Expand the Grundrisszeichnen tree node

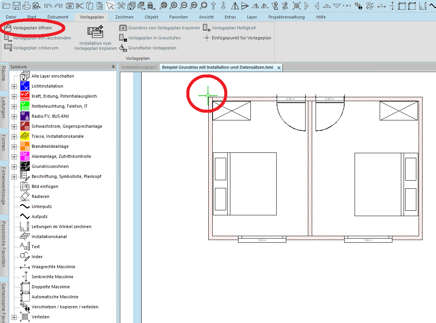tap(14, 167)
